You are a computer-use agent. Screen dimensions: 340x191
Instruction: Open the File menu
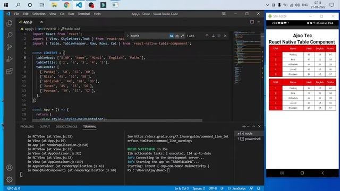16,14
